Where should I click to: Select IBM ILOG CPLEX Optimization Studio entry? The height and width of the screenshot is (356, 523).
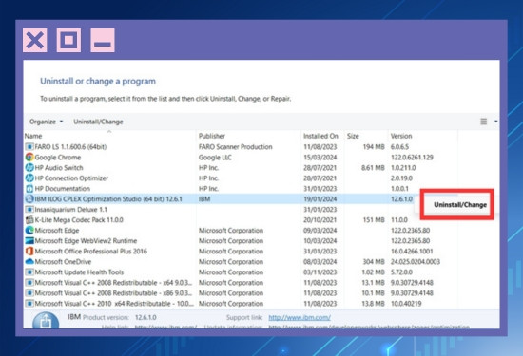coord(108,198)
